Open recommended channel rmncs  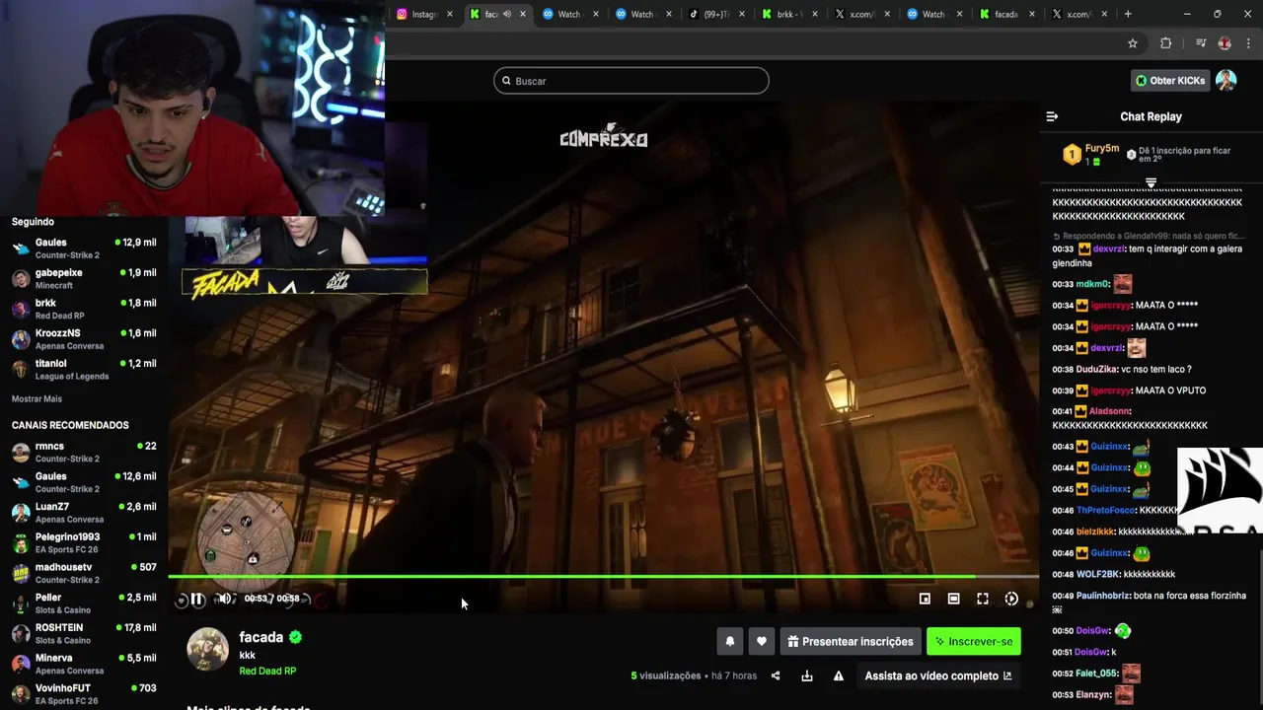(83, 452)
